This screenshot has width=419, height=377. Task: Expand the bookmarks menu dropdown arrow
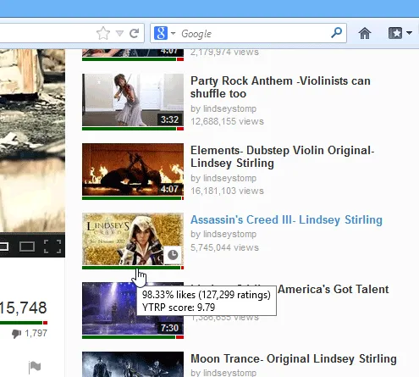coord(409,33)
